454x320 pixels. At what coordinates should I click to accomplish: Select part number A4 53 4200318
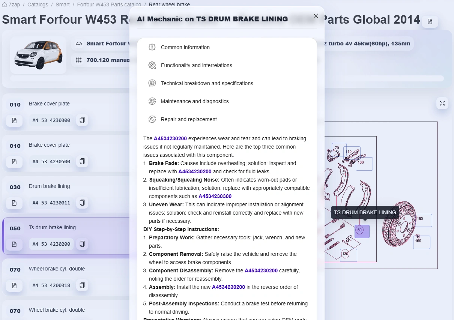point(51,285)
